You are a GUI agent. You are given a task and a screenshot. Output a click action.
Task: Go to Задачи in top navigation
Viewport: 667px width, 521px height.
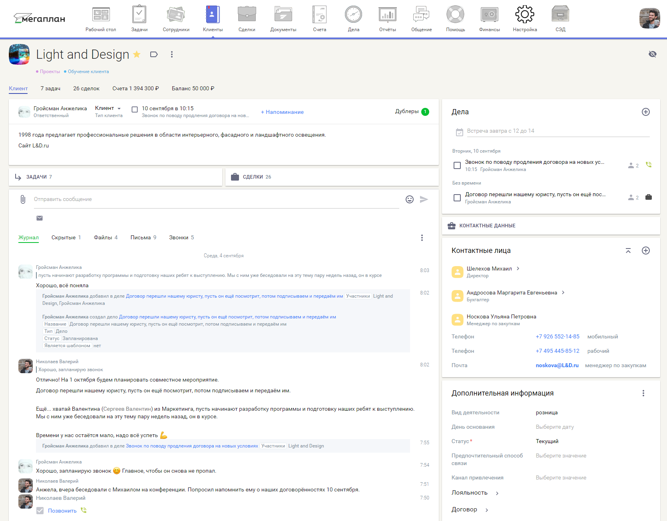[139, 19]
